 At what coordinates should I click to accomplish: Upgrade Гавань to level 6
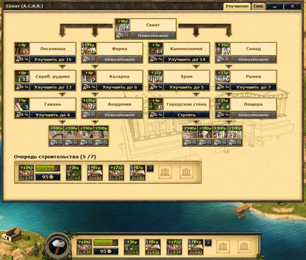pos(53,115)
